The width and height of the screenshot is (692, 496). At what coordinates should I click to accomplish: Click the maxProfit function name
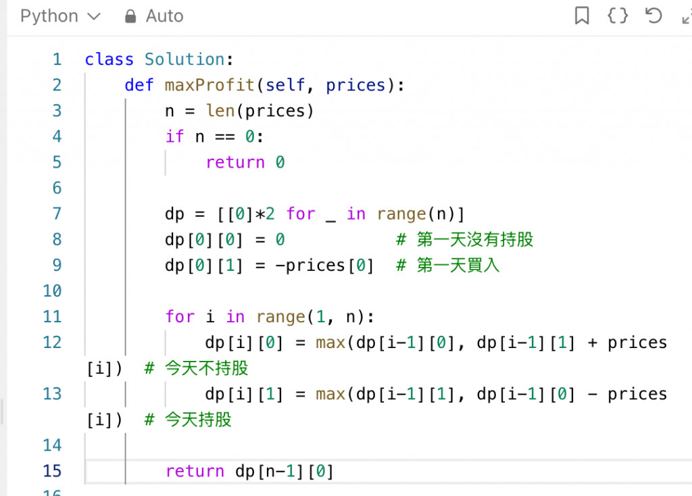209,84
